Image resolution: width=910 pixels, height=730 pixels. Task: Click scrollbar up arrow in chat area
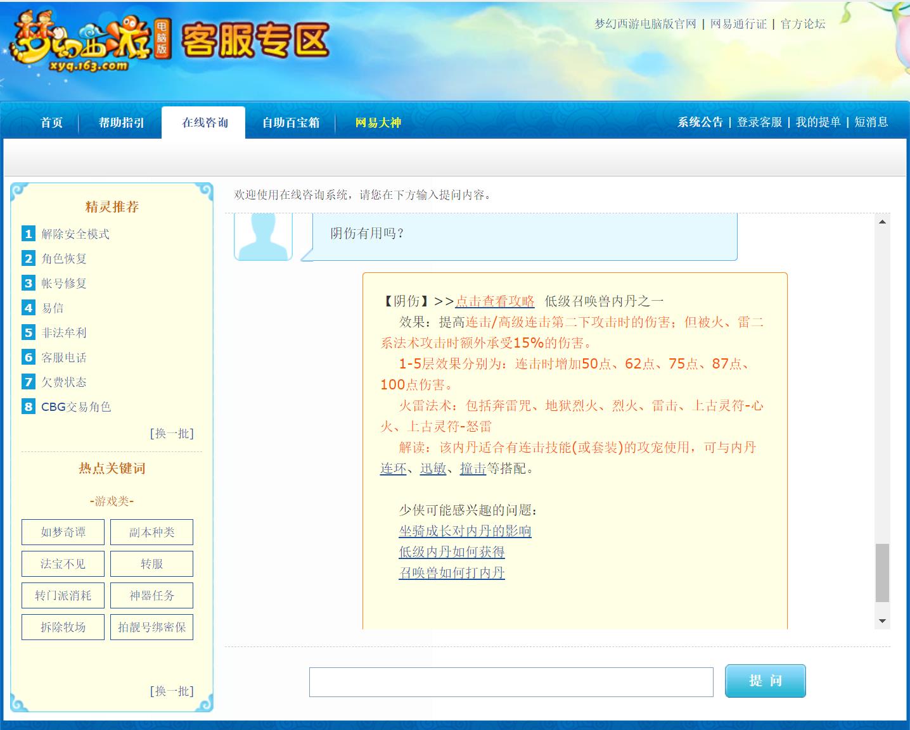[x=881, y=221]
